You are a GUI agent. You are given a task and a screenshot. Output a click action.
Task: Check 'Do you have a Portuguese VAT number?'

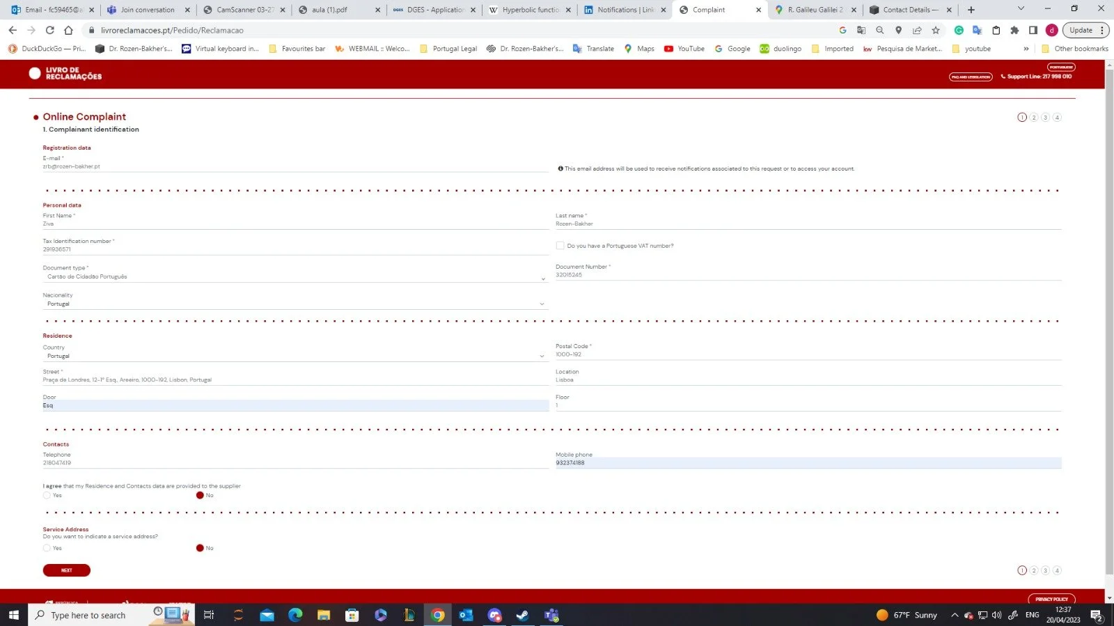click(560, 246)
